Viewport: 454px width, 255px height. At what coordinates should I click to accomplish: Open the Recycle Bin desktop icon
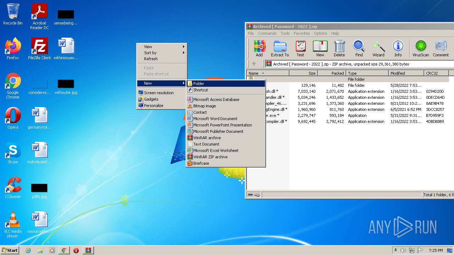pos(13,14)
